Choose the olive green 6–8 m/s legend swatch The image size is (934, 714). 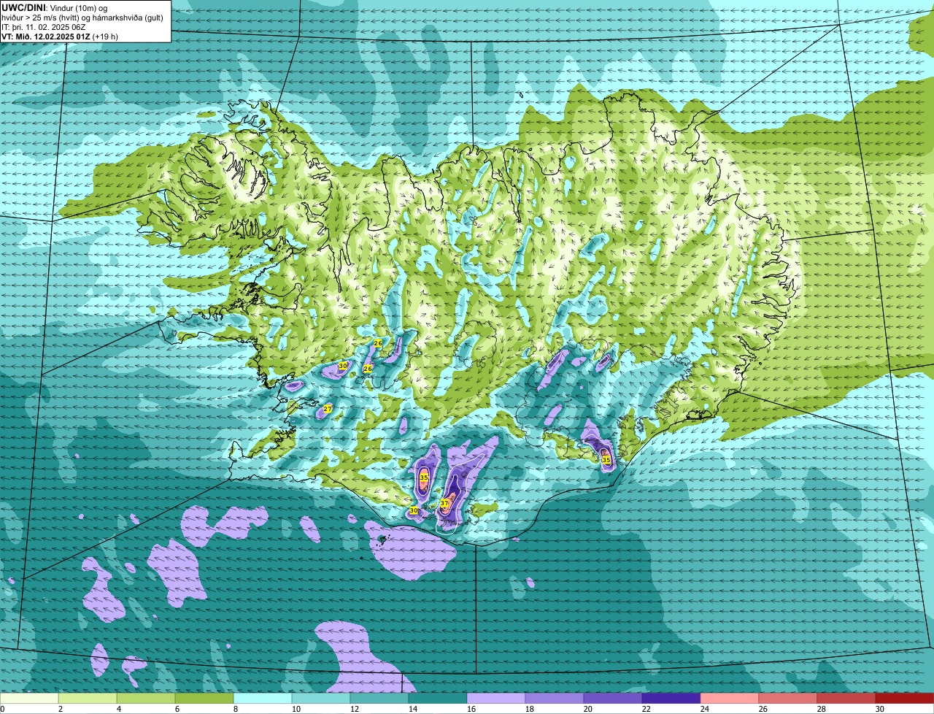tap(204, 699)
